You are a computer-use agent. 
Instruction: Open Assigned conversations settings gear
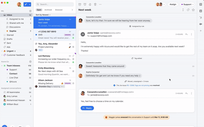coord(30,88)
